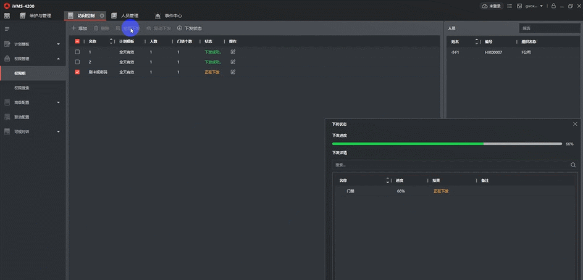
Task: Switch to the 事件中心 tab
Action: point(172,15)
